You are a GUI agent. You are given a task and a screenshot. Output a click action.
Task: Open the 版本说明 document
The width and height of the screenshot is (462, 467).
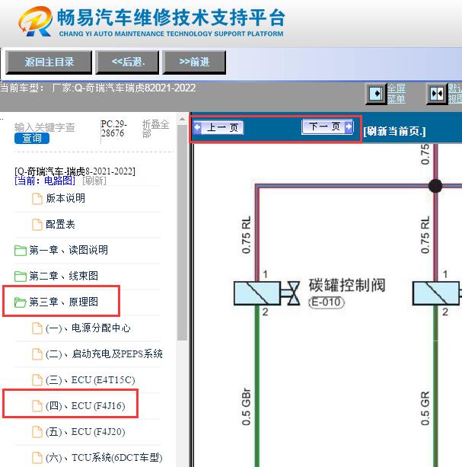(65, 198)
